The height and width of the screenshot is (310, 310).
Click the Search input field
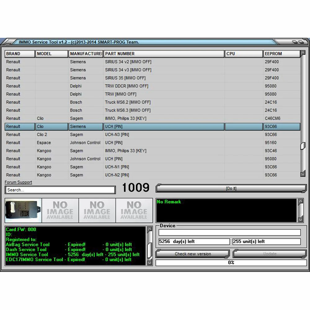(x=60, y=190)
